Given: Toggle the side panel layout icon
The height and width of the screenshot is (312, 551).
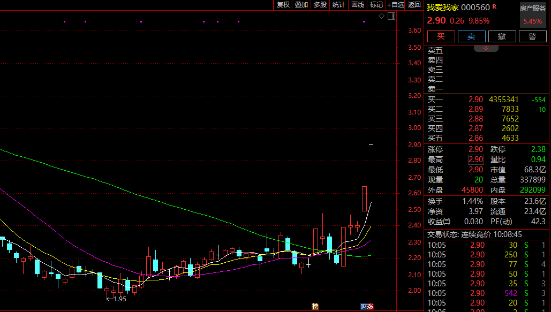Looking at the screenshot, I should (391, 16).
